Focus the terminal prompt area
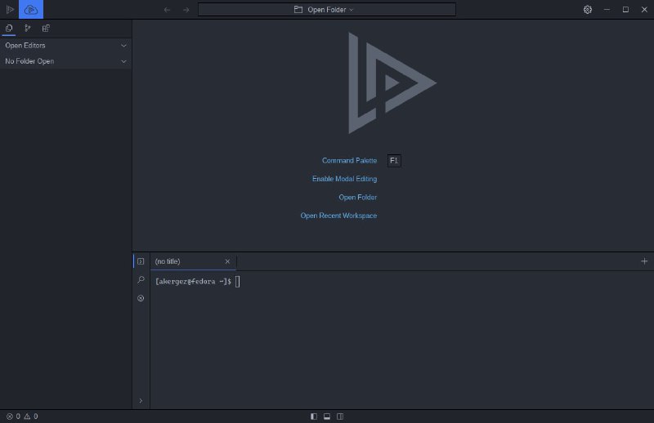Screen dimensions: 654x423 coord(401,340)
